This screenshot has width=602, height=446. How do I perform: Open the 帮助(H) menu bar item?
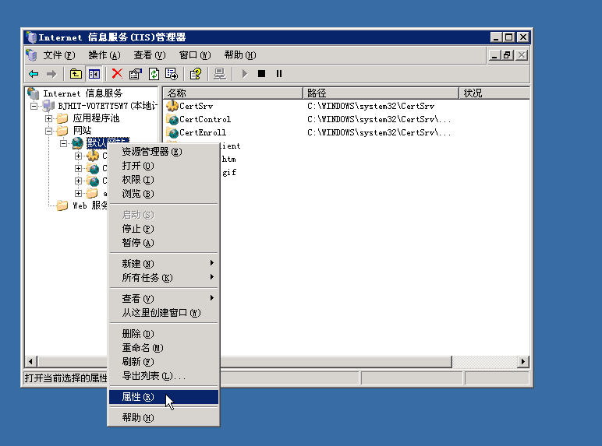pos(240,55)
